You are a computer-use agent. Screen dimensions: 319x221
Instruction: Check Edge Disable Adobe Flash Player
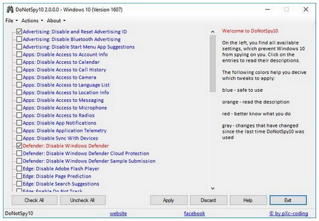19,168
